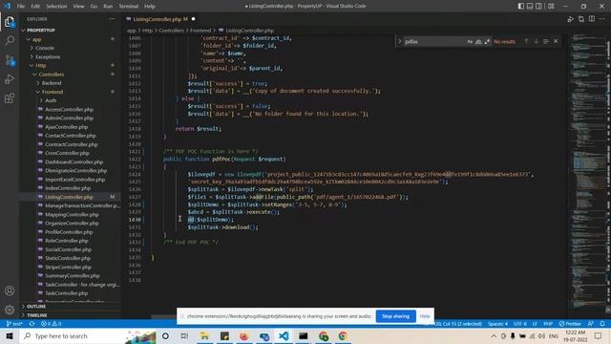Click into the find input field

tap(434, 42)
